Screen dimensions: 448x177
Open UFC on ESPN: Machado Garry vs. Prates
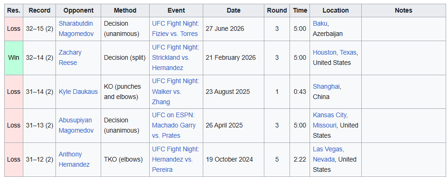[x=174, y=125]
